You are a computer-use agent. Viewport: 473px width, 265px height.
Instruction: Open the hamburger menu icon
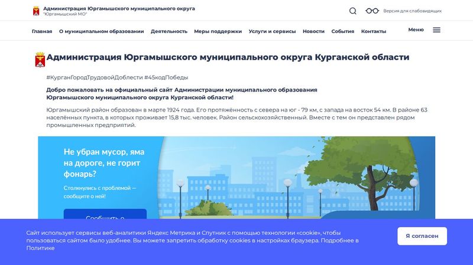pyautogui.click(x=436, y=30)
